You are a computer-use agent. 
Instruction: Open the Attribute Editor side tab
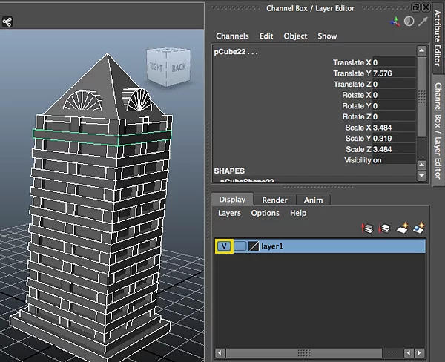tap(438, 38)
